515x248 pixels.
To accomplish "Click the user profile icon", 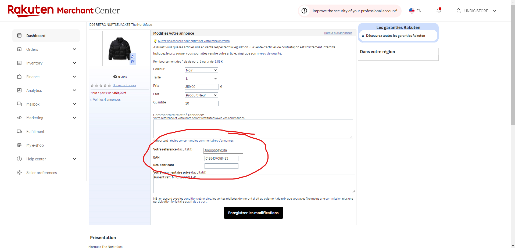I will coord(459,11).
